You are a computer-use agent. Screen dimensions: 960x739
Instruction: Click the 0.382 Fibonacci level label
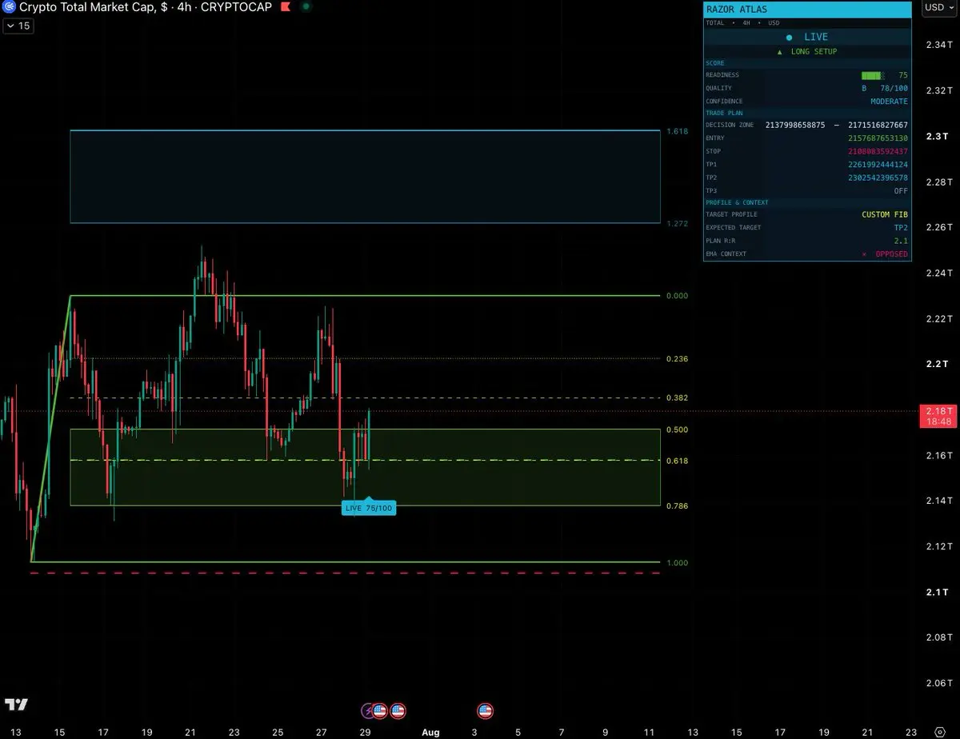pyautogui.click(x=677, y=397)
